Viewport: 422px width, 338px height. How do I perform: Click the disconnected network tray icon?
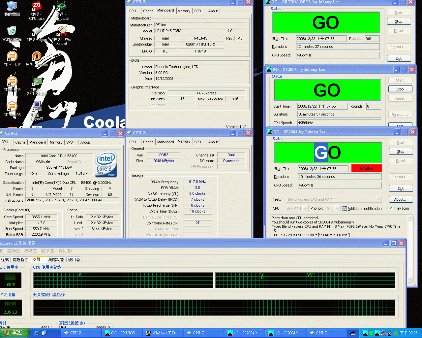click(383, 333)
